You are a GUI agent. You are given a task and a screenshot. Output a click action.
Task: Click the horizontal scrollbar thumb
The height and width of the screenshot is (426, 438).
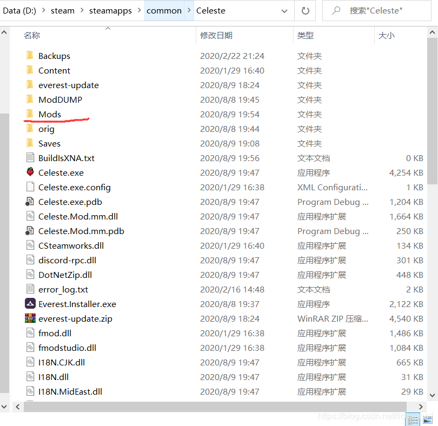[x=215, y=407]
